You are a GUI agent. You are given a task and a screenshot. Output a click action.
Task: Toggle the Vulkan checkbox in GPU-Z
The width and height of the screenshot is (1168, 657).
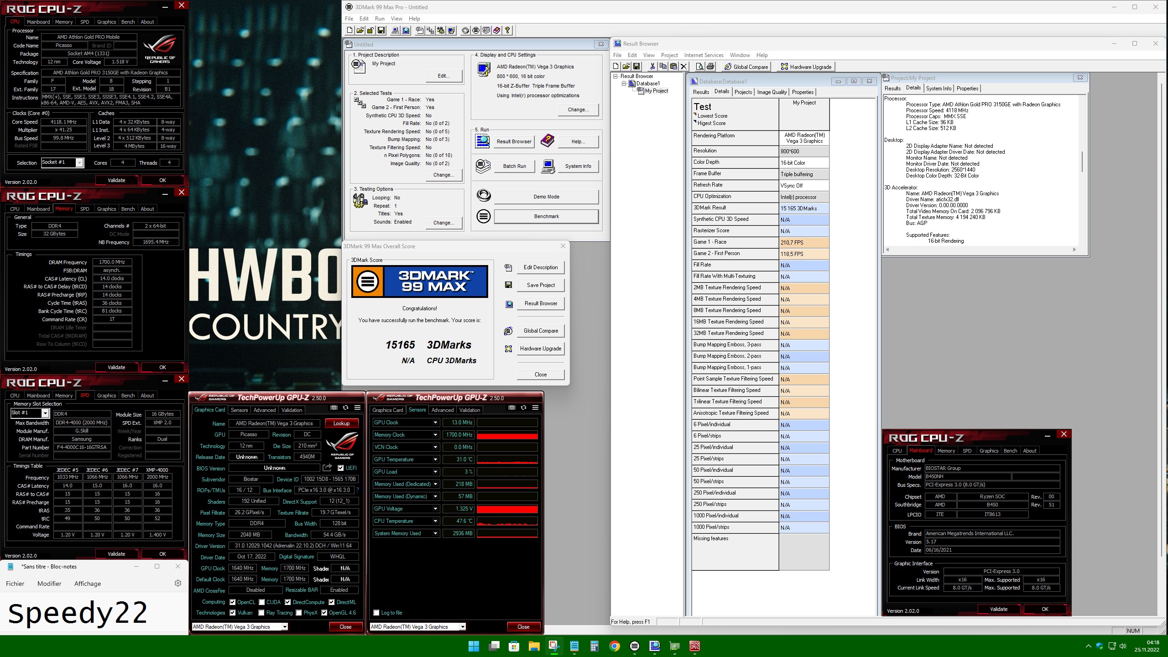233,613
